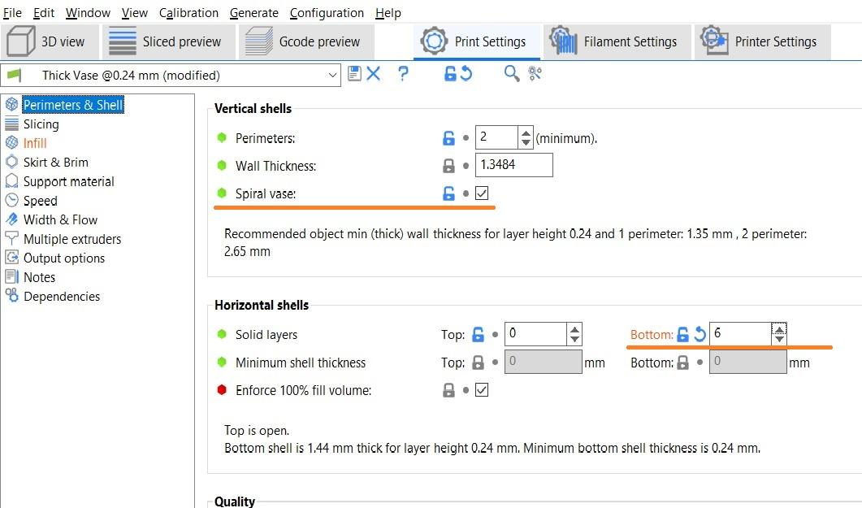Click the Bottom solid layers field
This screenshot has height=508, width=862.
tap(740, 334)
